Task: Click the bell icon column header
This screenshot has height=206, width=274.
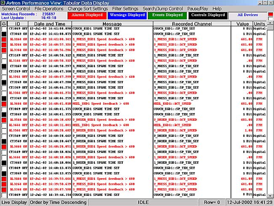Action: pyautogui.click(x=4, y=24)
